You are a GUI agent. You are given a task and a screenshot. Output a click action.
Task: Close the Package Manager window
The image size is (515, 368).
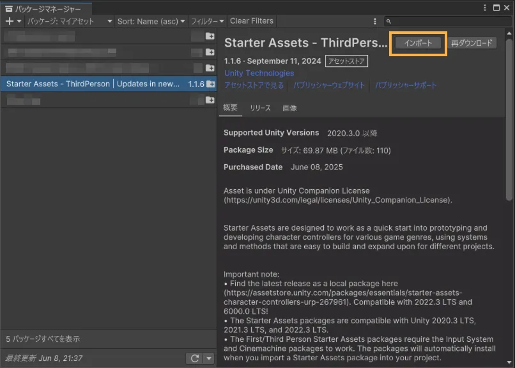507,8
